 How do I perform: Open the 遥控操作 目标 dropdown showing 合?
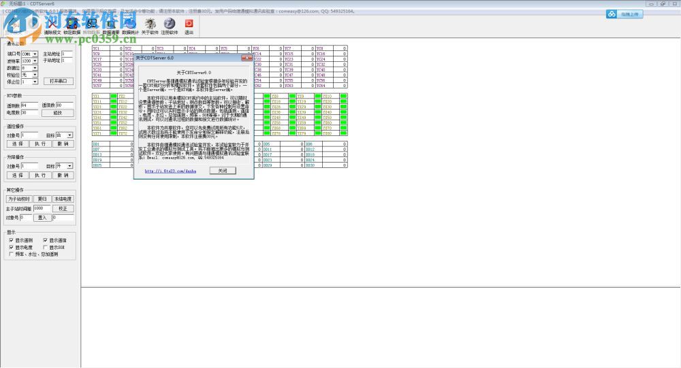[69, 135]
